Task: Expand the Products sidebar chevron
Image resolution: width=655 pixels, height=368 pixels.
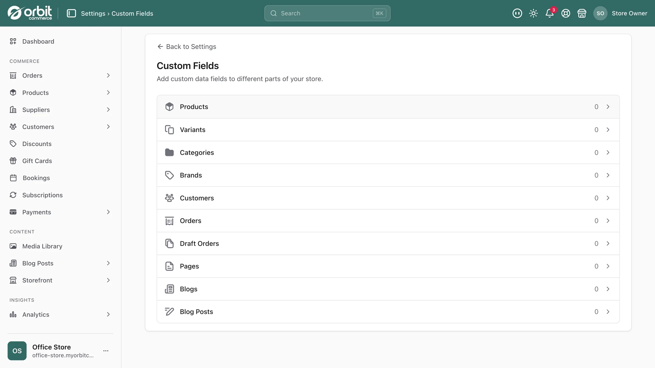Action: [x=108, y=93]
